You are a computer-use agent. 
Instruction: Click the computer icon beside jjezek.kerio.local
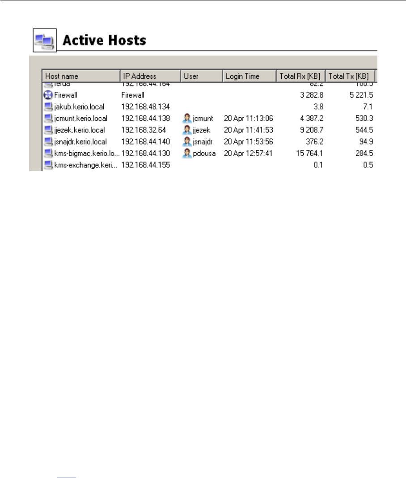click(x=48, y=130)
